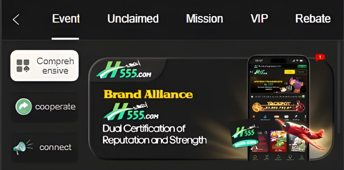Switch to the Rebate tab
Screen dimensions: 344x170
point(313,19)
